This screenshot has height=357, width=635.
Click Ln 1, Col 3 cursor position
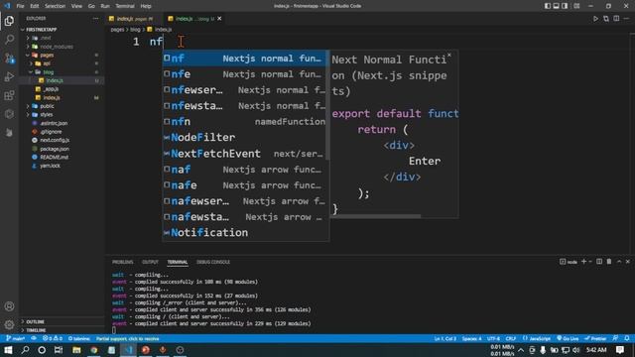[x=445, y=338]
